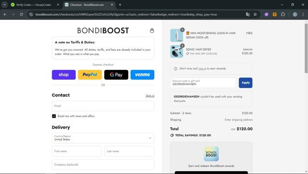This screenshot has height=174, width=308.
Task: Click the page vertical scrollbar
Action: (306, 48)
